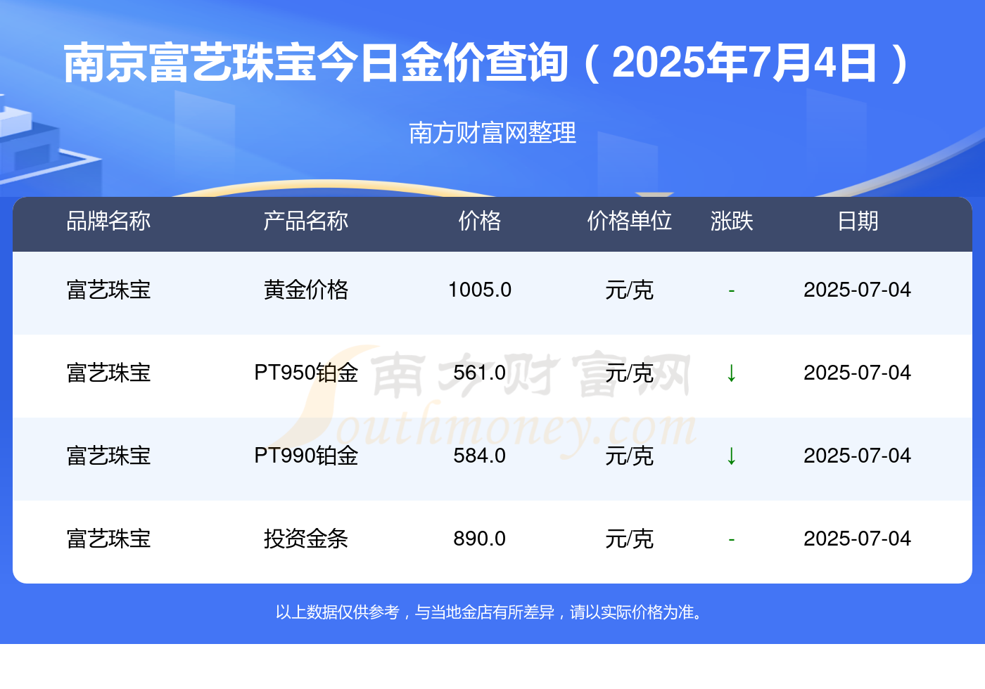Click the price 1005.0

480,290
